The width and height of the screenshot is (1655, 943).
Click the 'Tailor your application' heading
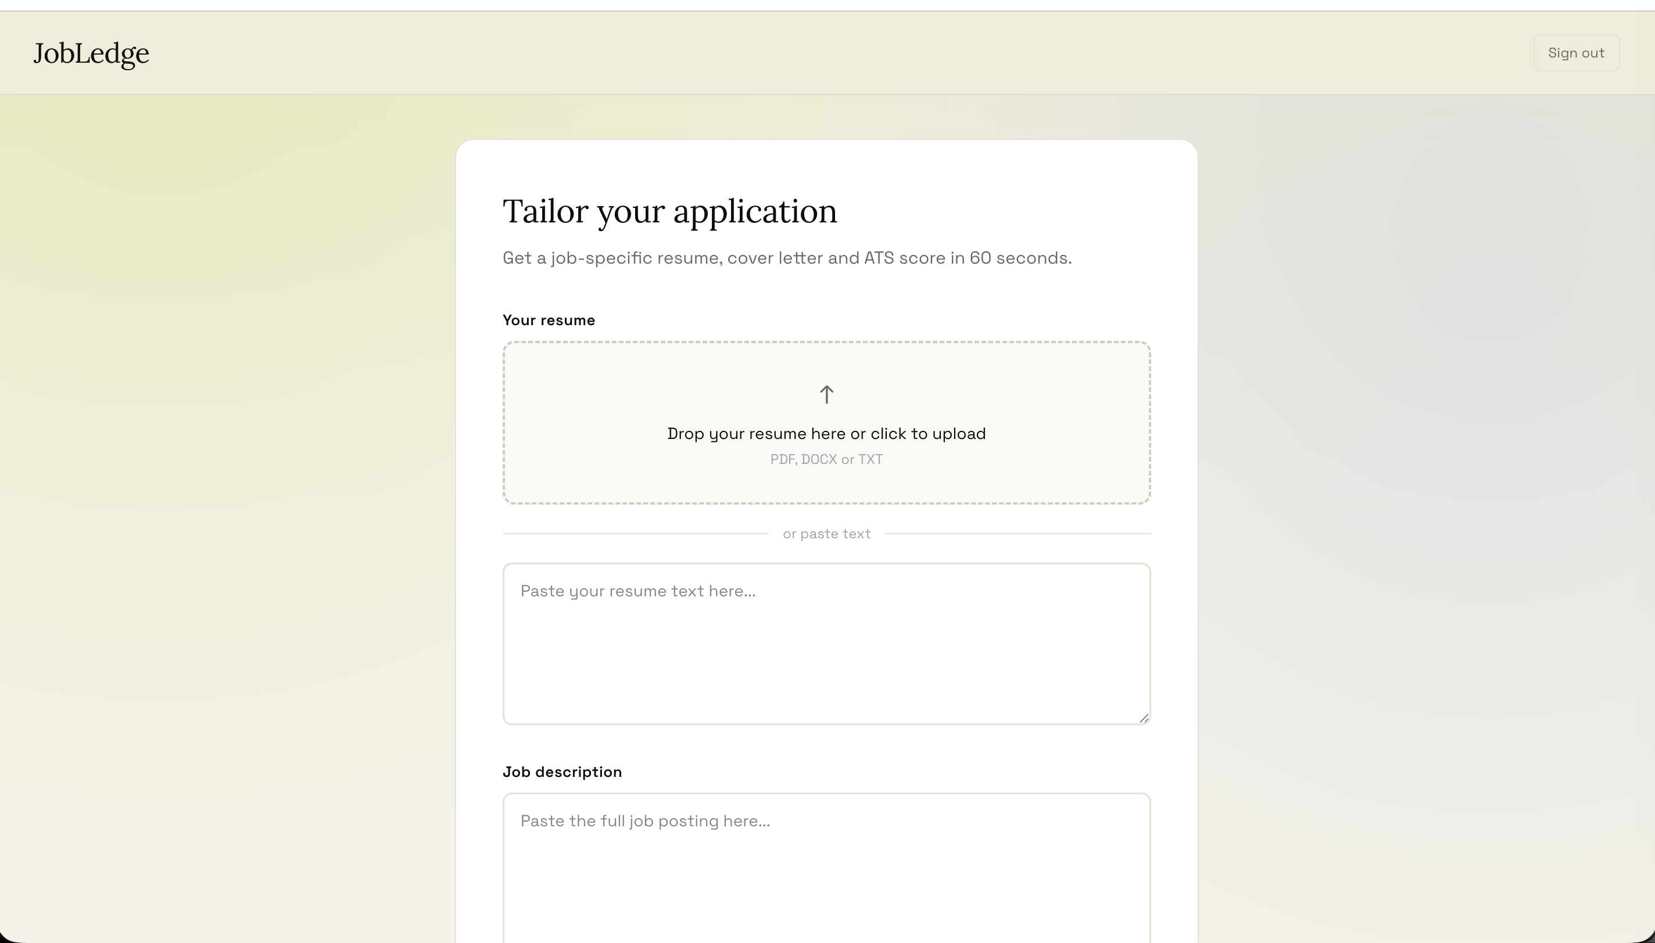pyautogui.click(x=670, y=212)
